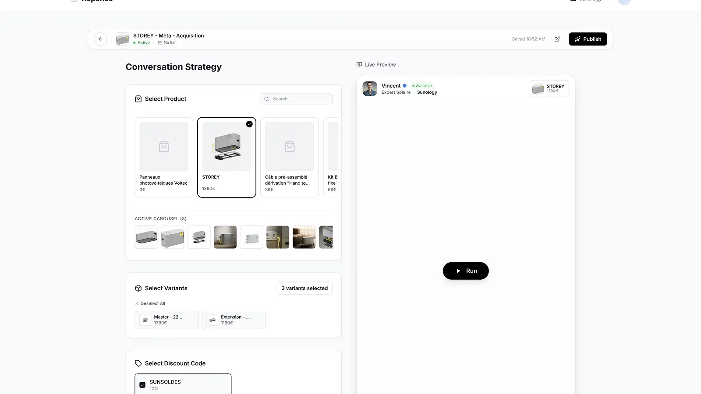Click the Select Variants box icon

138,288
